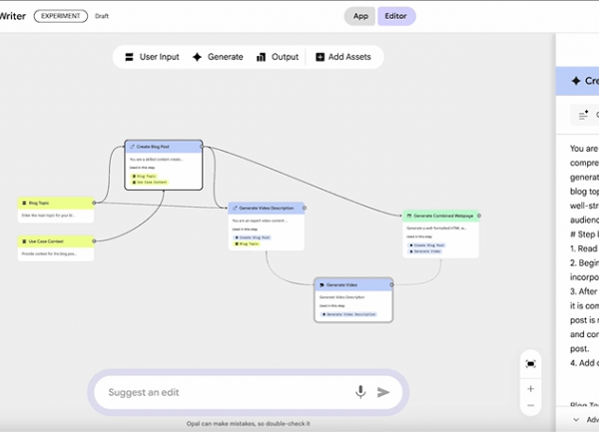
Task: Select the Generate Combined Webpage node title
Action: (443, 216)
